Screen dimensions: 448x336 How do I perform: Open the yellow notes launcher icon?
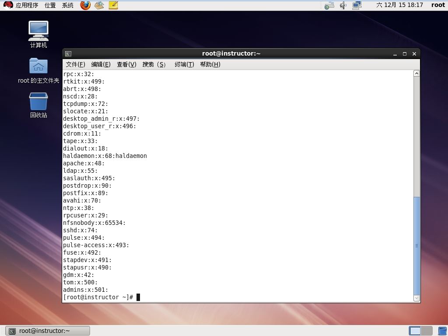(x=113, y=5)
